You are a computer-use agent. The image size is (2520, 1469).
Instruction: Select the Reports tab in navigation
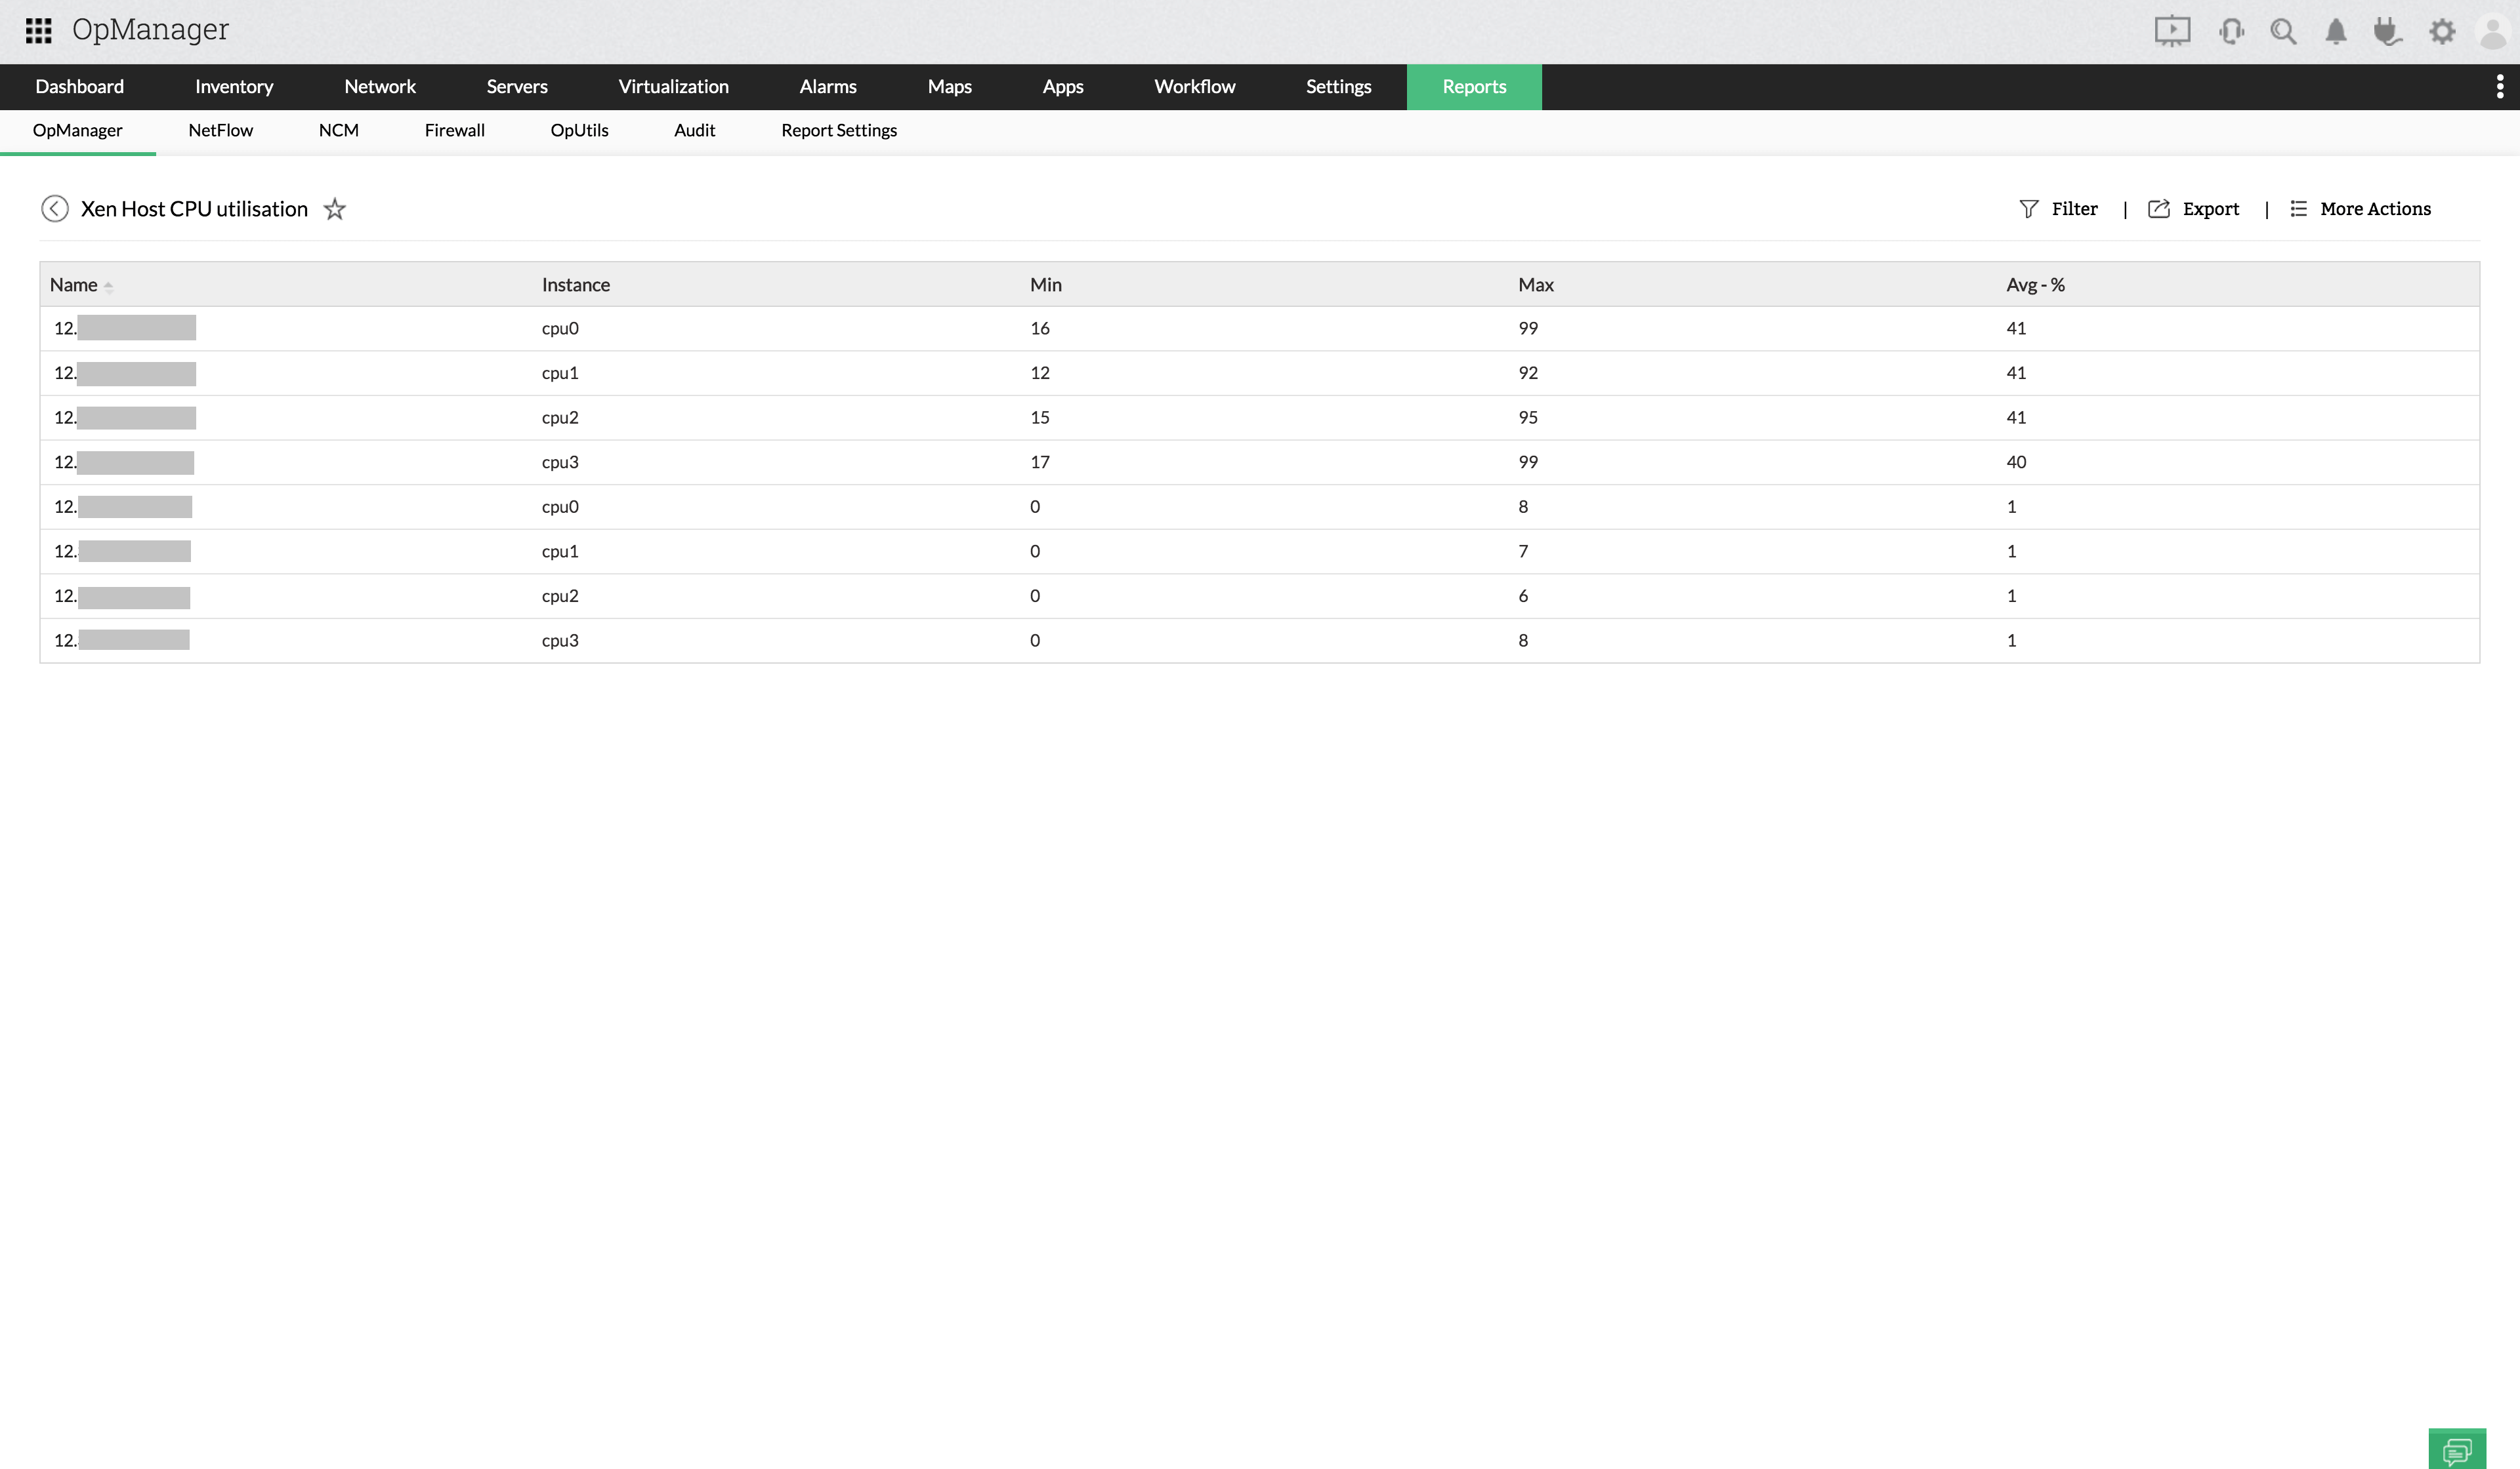click(x=1473, y=86)
